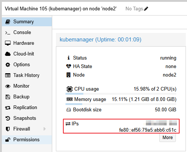
Task: Click the Status info icon
Action: click(69, 58)
